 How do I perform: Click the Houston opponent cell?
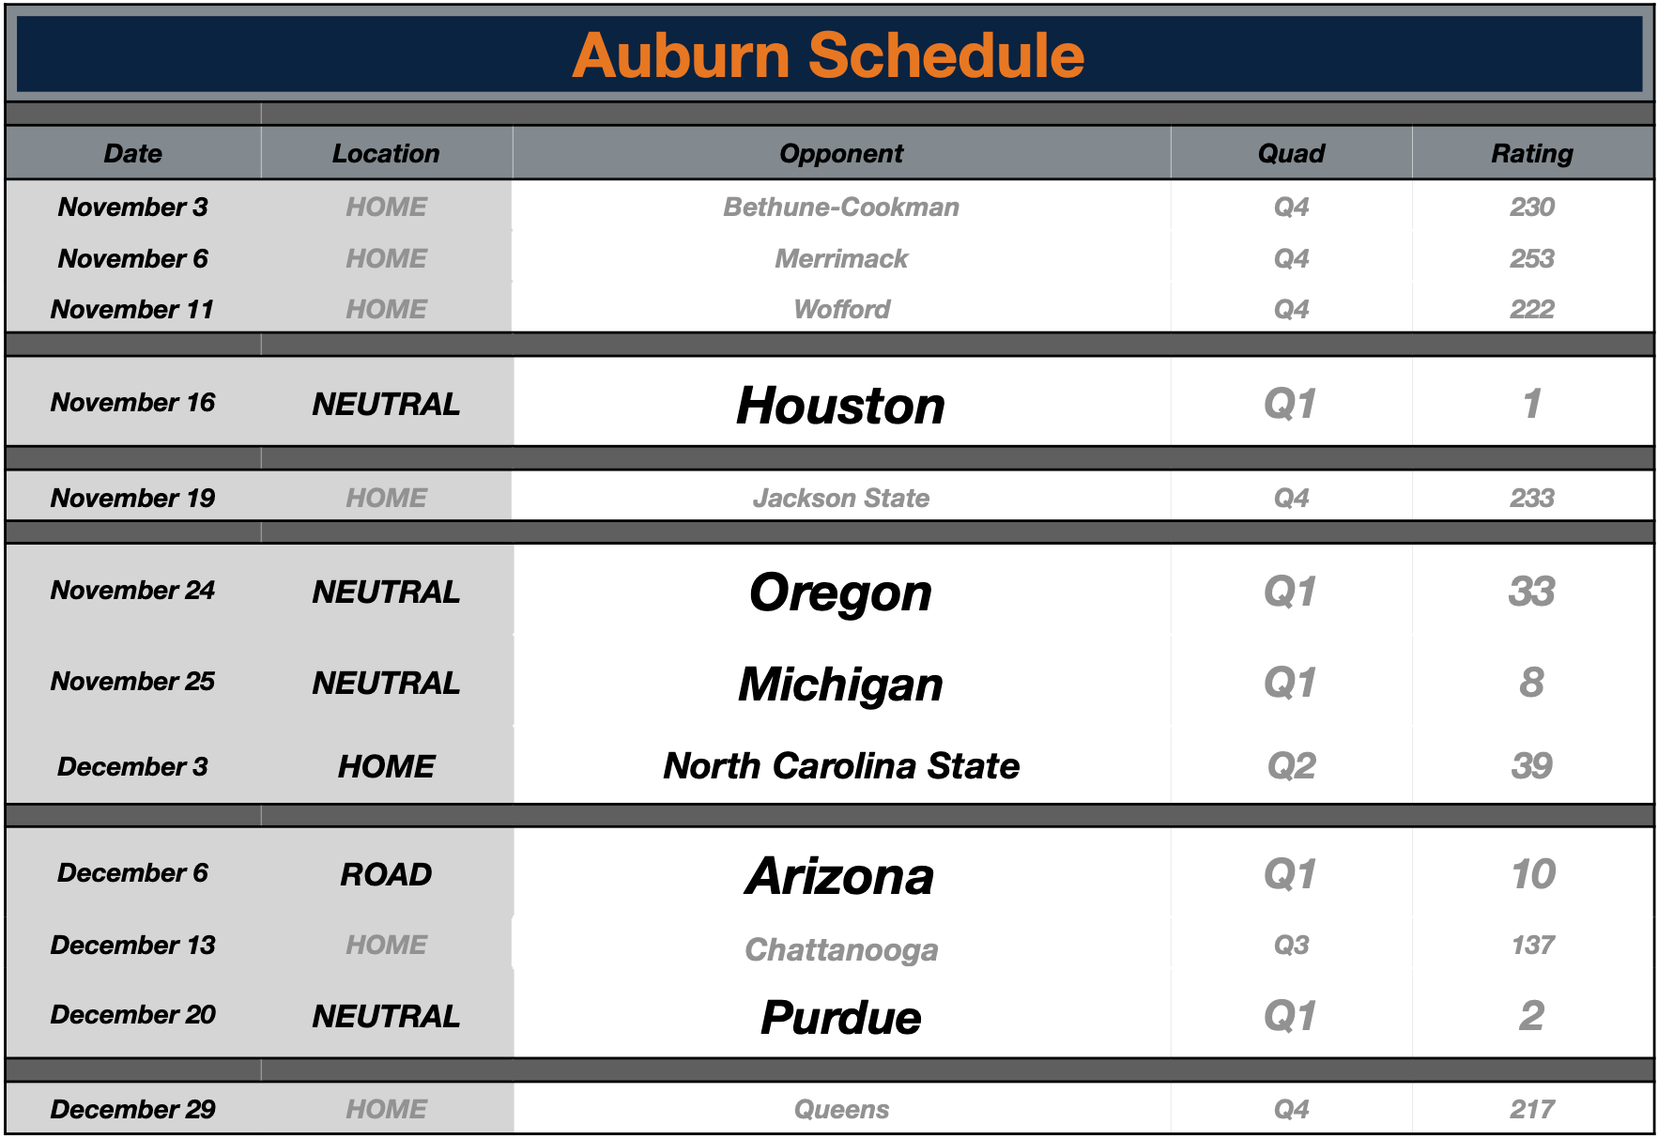click(x=841, y=405)
